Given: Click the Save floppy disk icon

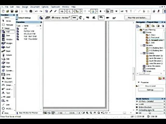Looking at the screenshot, I should [x=12, y=11].
